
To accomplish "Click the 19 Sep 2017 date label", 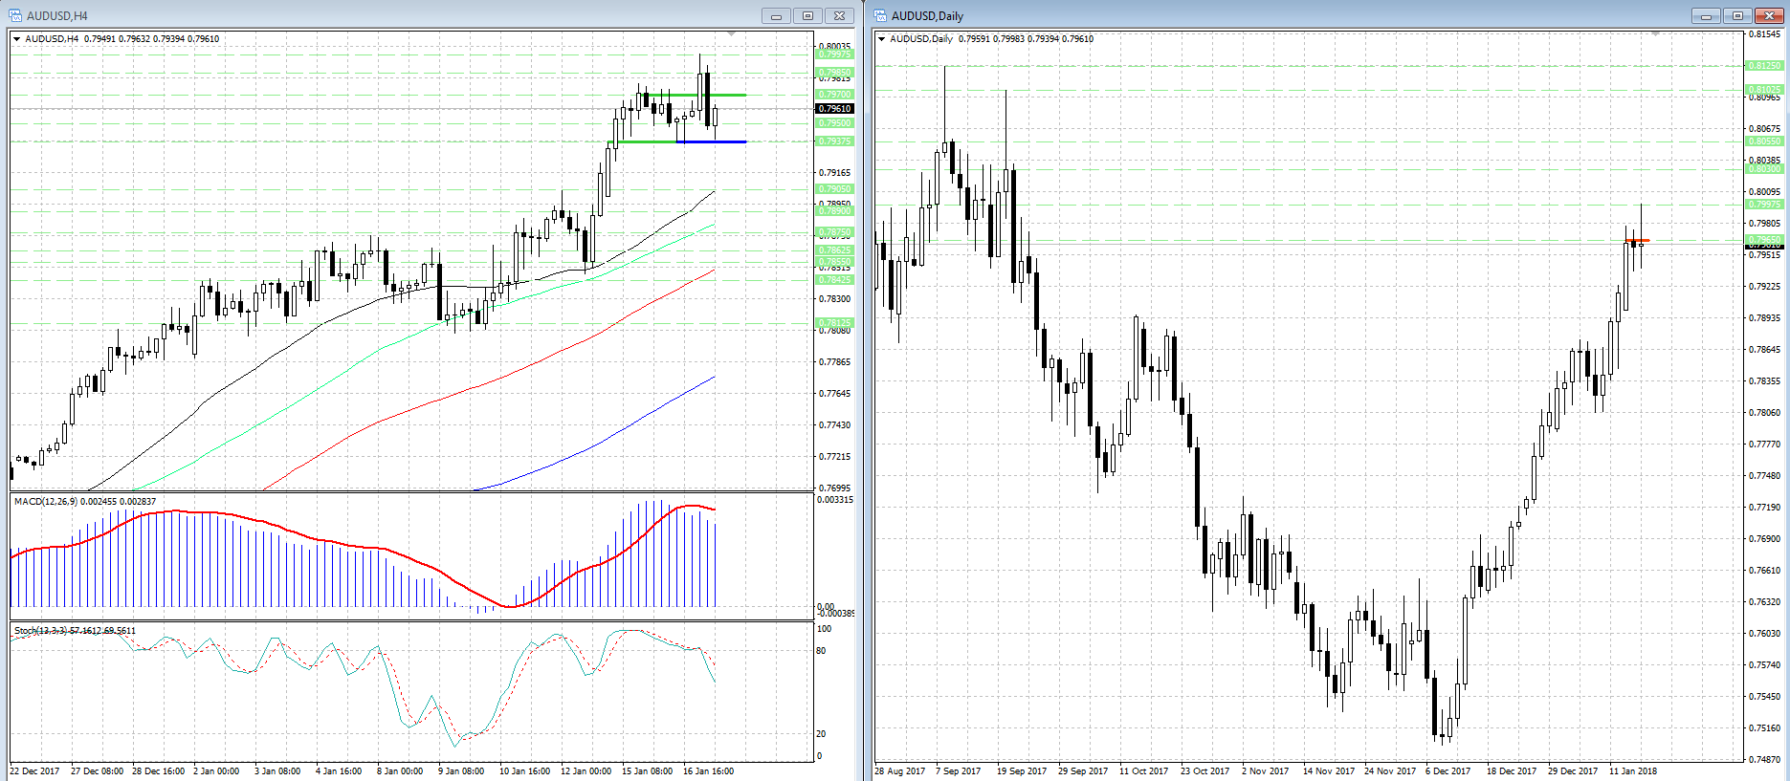I will coord(1023,771).
